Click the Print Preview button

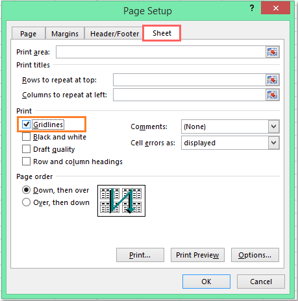point(197,255)
